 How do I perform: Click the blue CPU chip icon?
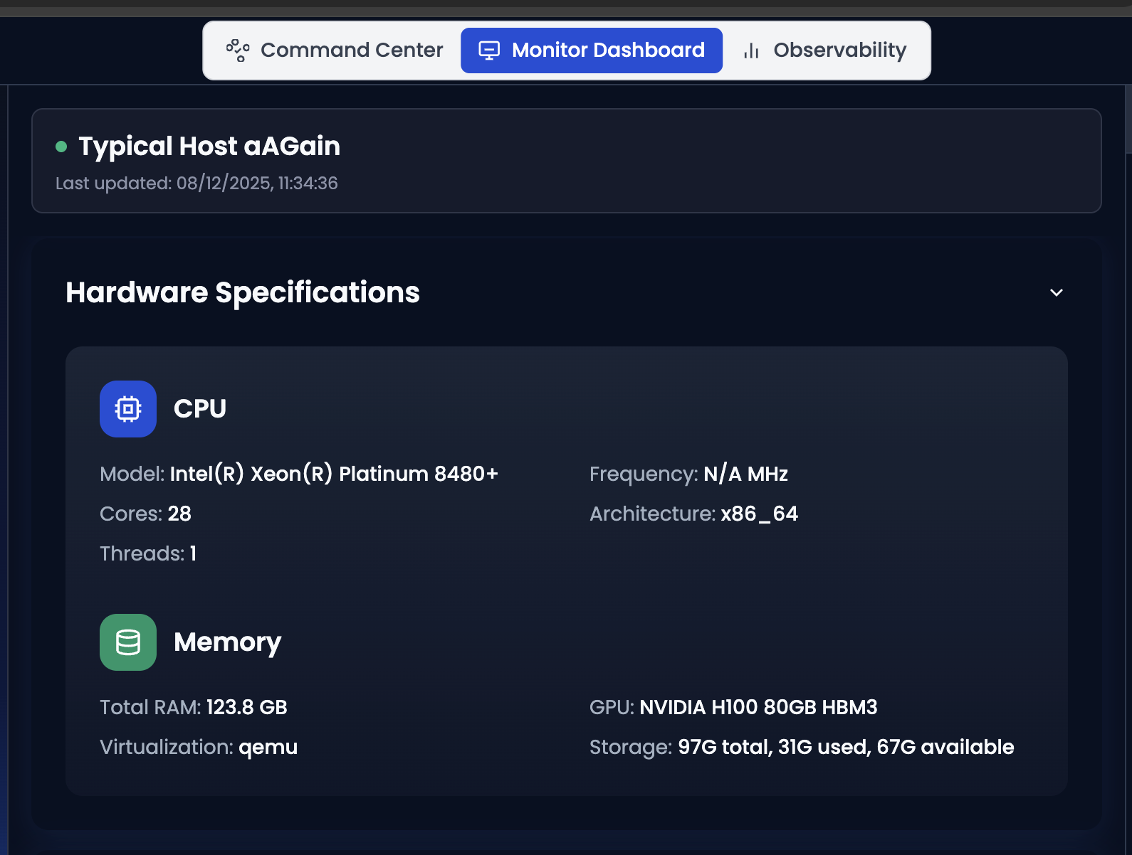[128, 409]
